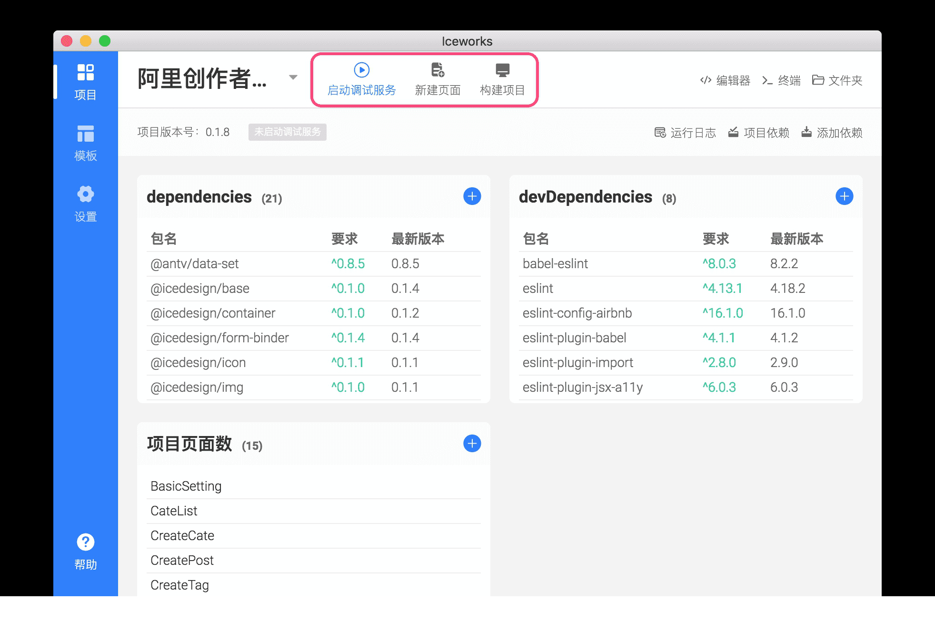Click latest version 8.2.2 of babel-eslint
The width and height of the screenshot is (935, 620).
pyautogui.click(x=784, y=264)
